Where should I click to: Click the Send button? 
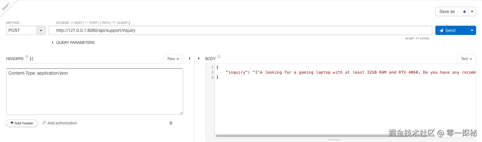[452, 30]
